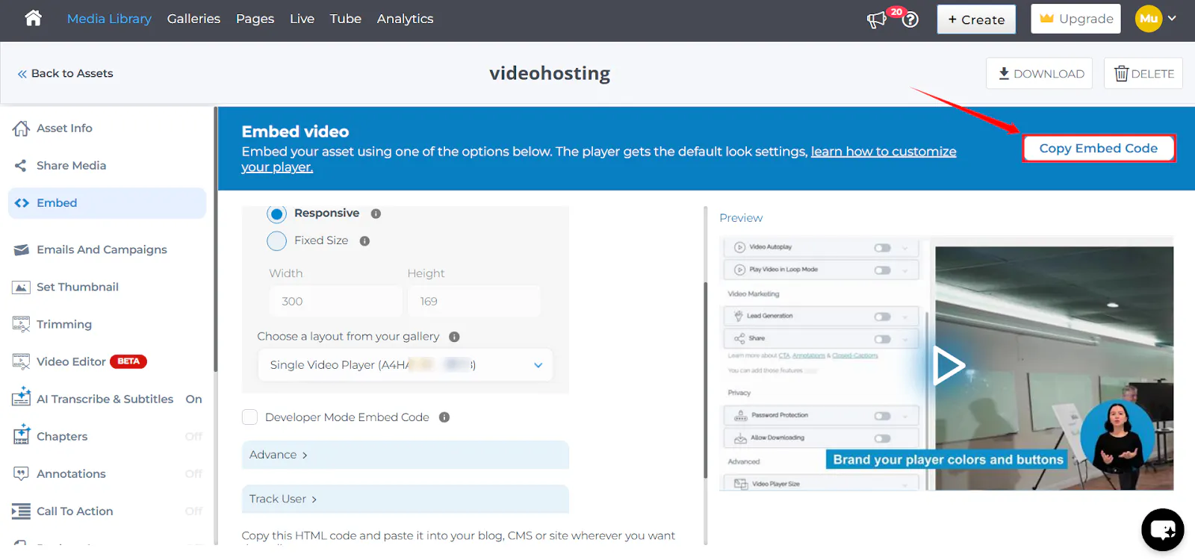Open the announcements megaphone icon
Viewport: 1195px width, 560px height.
coord(877,19)
